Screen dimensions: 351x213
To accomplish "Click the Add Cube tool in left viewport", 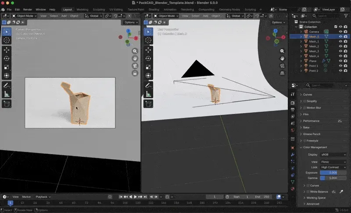I will (7, 104).
